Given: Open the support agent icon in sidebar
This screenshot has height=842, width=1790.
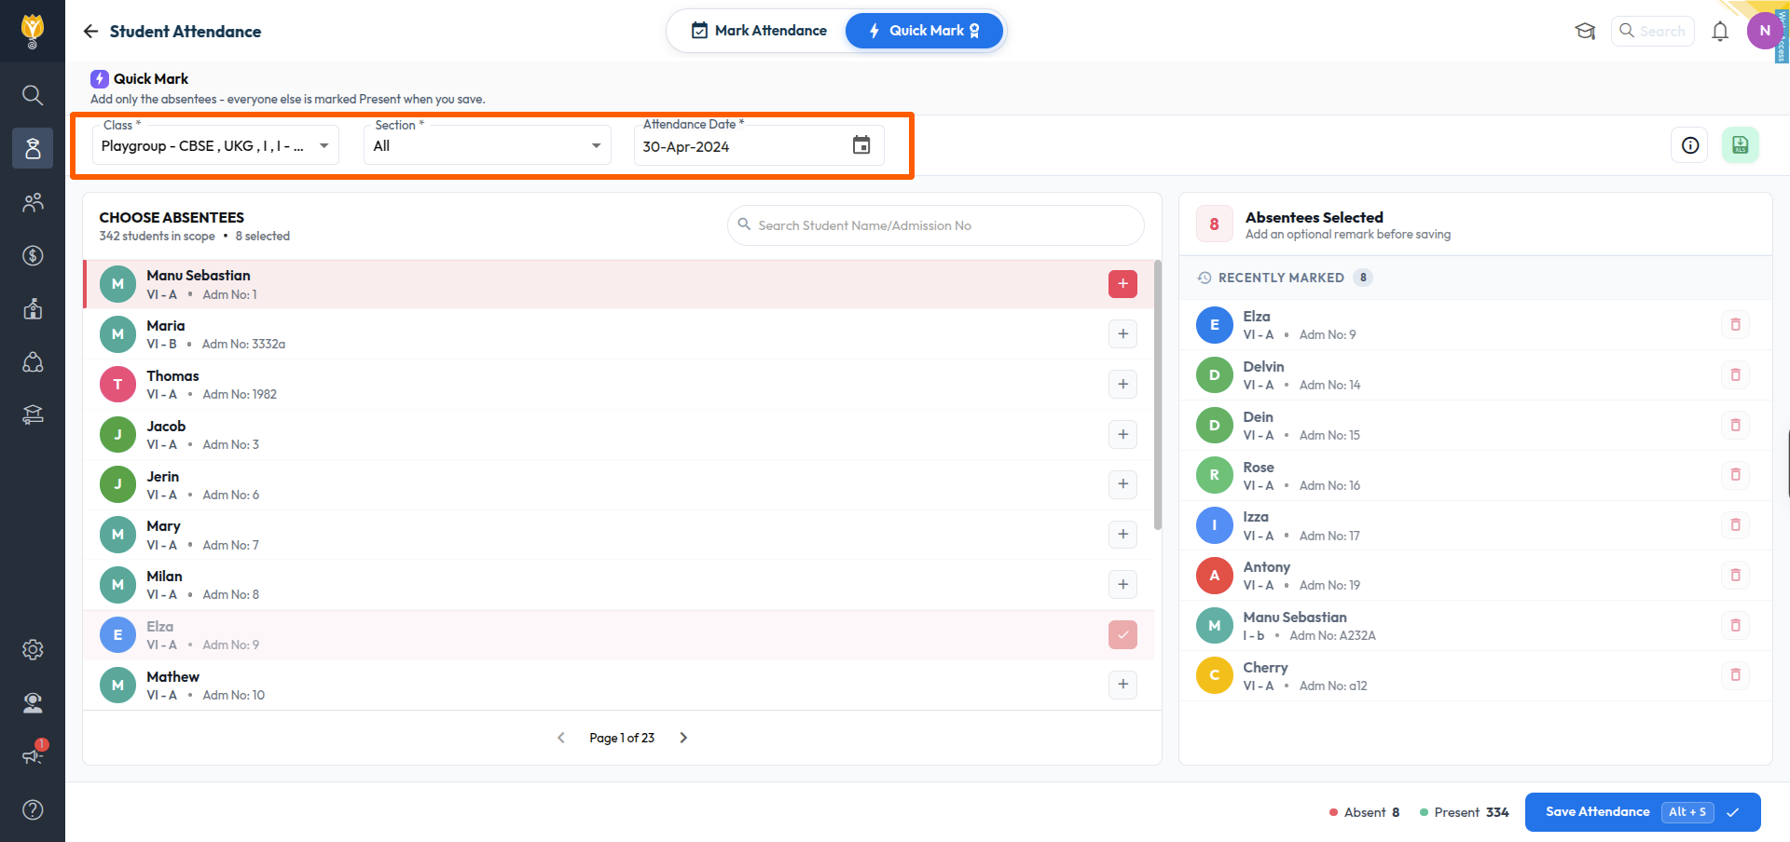Looking at the screenshot, I should click(33, 702).
